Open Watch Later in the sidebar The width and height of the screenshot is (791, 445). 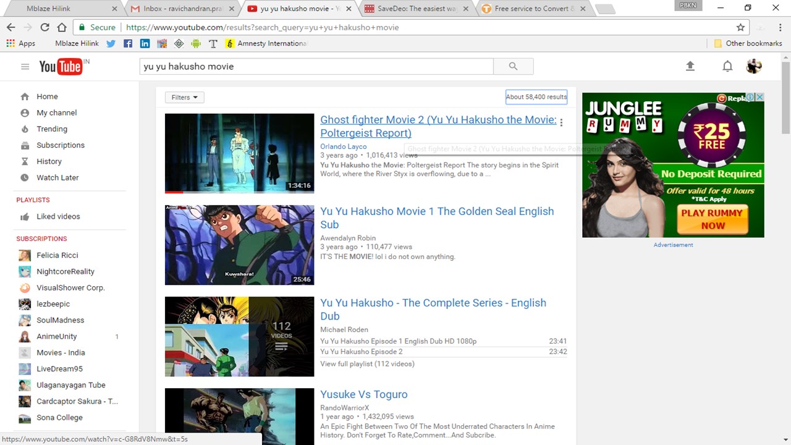coord(57,177)
